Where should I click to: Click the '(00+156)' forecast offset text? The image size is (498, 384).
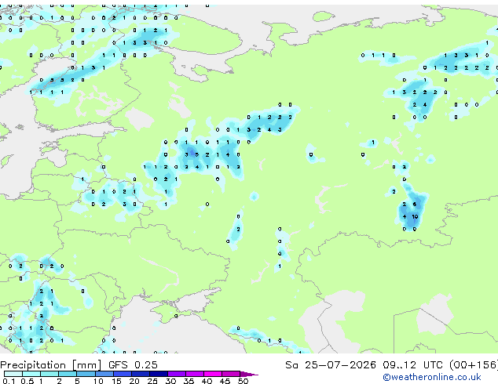point(474,365)
